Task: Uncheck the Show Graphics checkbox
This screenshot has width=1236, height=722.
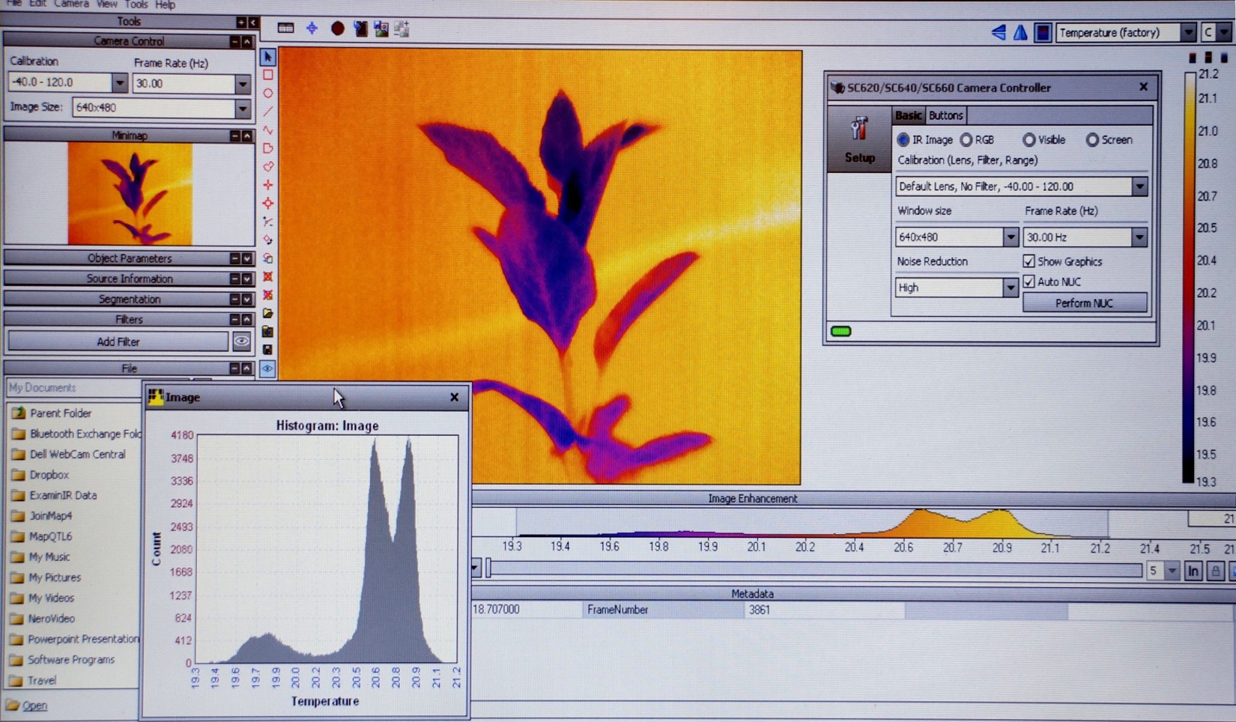Action: [1029, 261]
